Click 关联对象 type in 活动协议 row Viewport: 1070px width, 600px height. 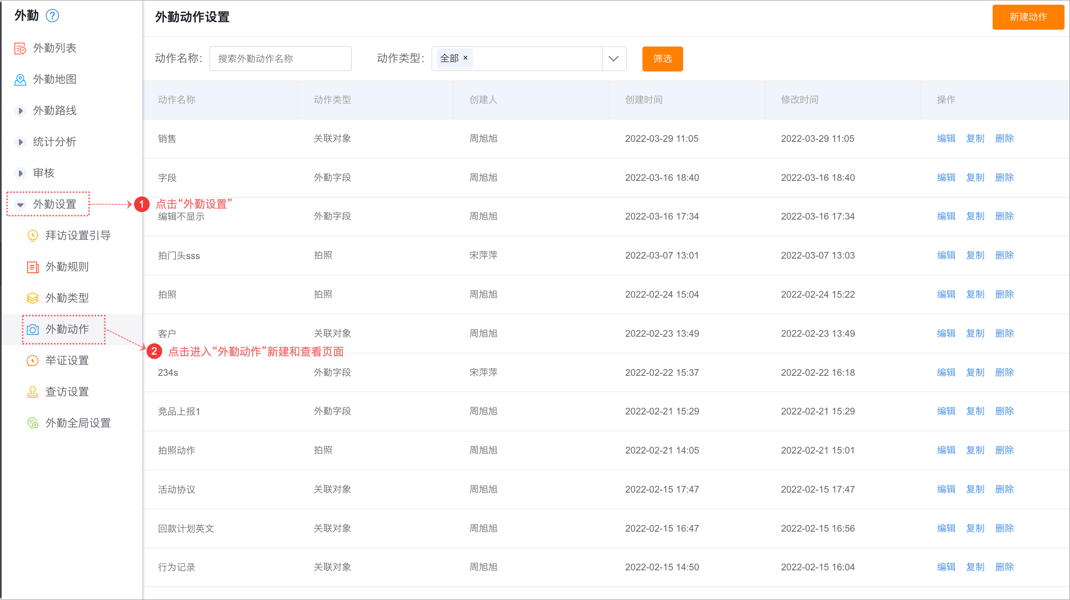click(x=332, y=489)
